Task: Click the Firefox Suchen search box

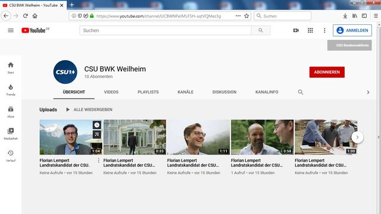Action: (282, 16)
